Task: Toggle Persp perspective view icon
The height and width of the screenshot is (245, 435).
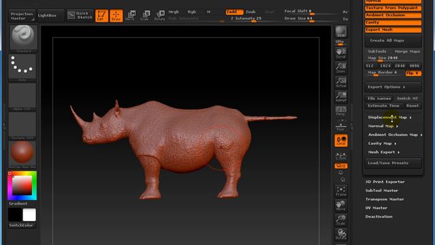Action: point(341,111)
